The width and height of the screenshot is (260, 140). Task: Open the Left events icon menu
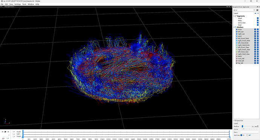point(14,134)
